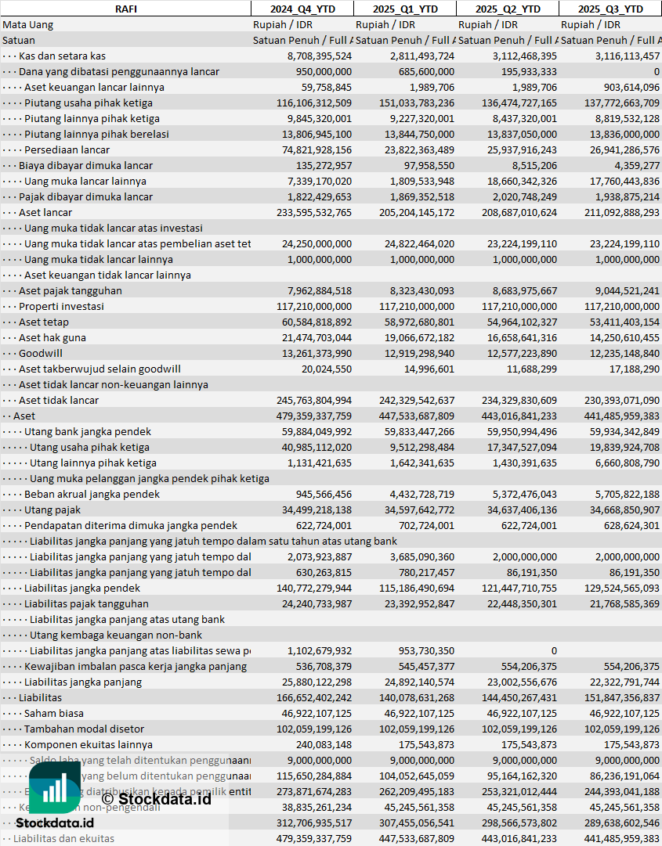The image size is (662, 846).
Task: Select the value 233,595,532,765
Action: click(x=314, y=213)
